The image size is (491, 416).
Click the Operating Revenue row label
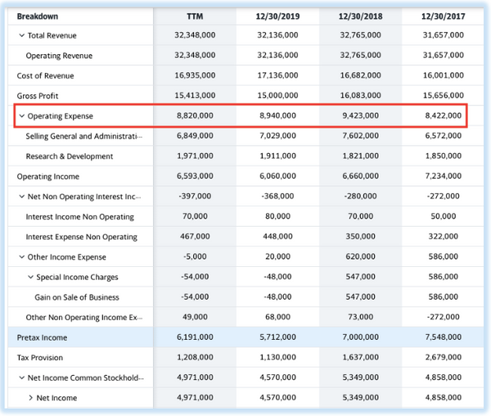click(59, 56)
